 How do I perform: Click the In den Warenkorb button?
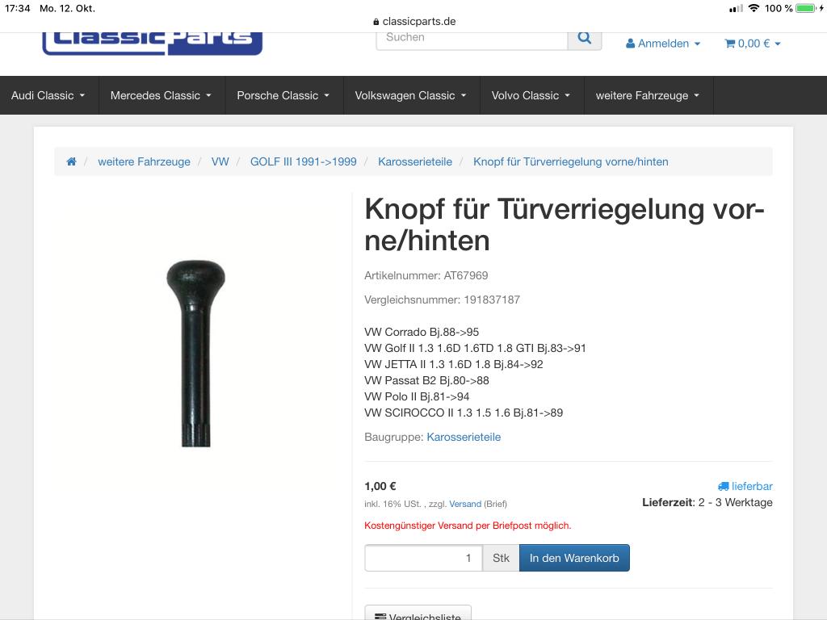(x=574, y=558)
